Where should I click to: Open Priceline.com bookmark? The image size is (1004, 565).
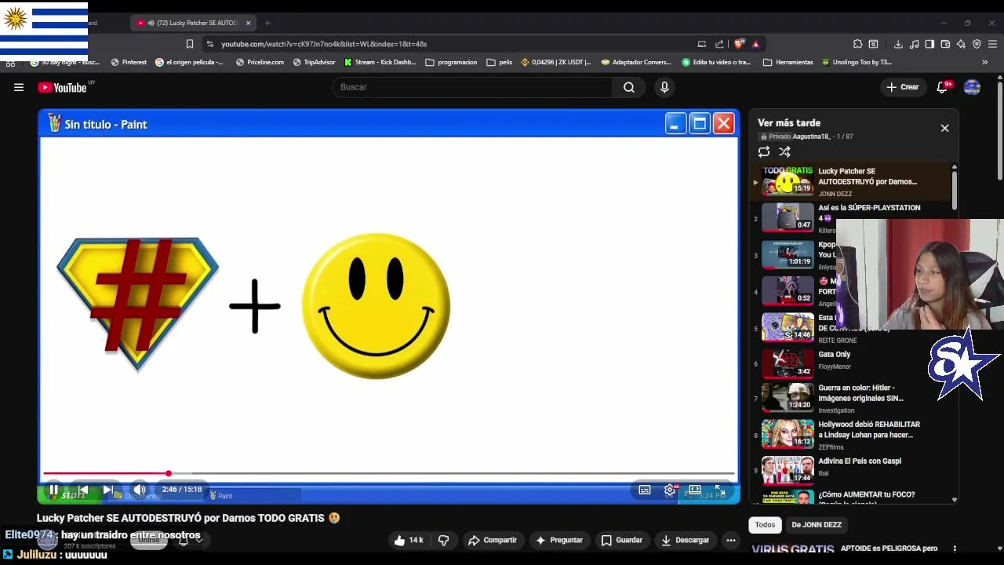click(260, 62)
